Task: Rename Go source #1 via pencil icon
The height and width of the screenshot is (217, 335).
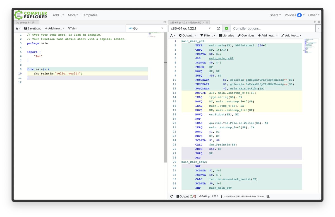Action: pos(33,23)
